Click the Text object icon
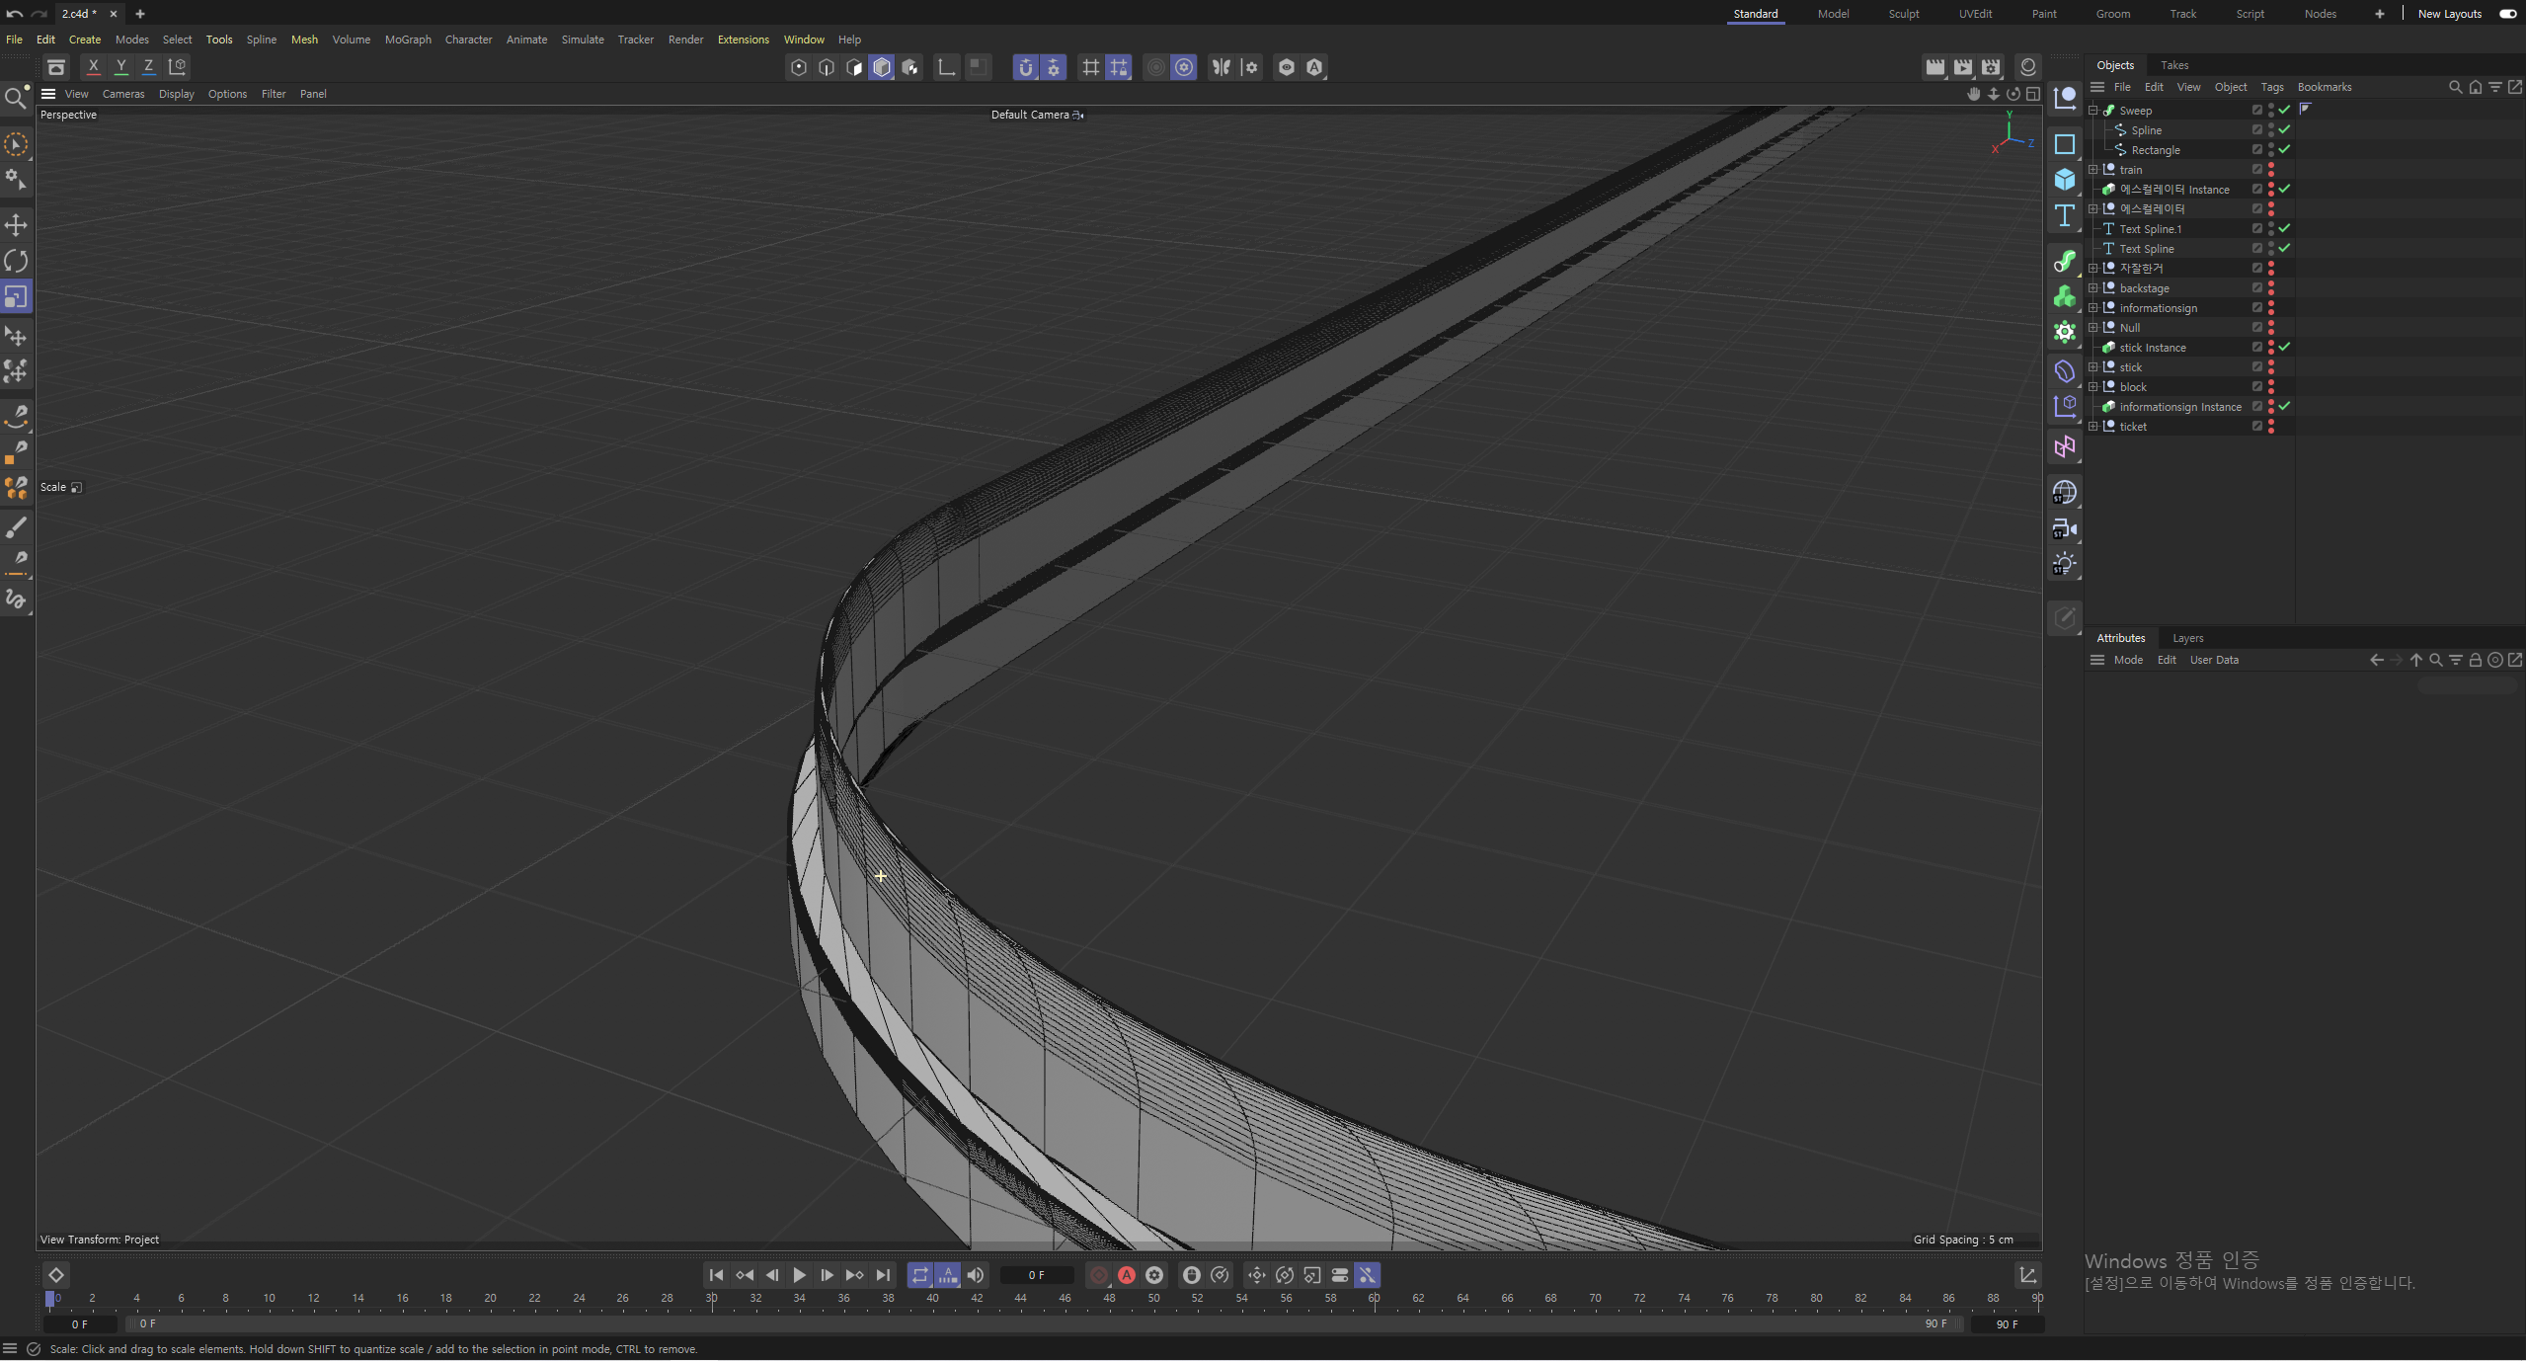2526x1361 pixels. pyautogui.click(x=2065, y=216)
